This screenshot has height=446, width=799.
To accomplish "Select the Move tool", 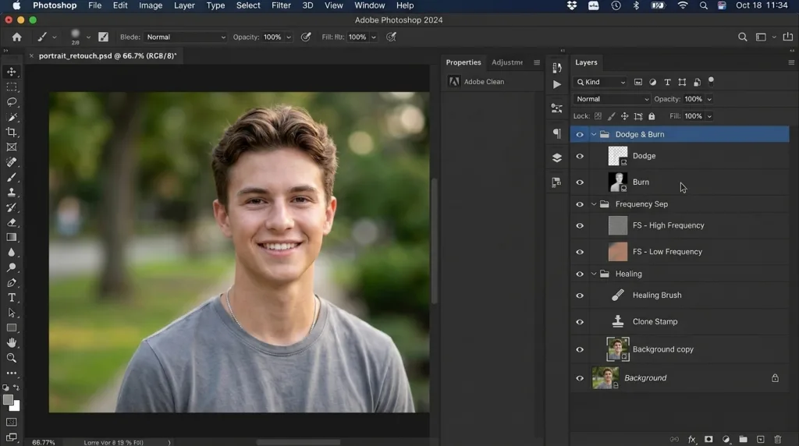I will click(x=11, y=72).
